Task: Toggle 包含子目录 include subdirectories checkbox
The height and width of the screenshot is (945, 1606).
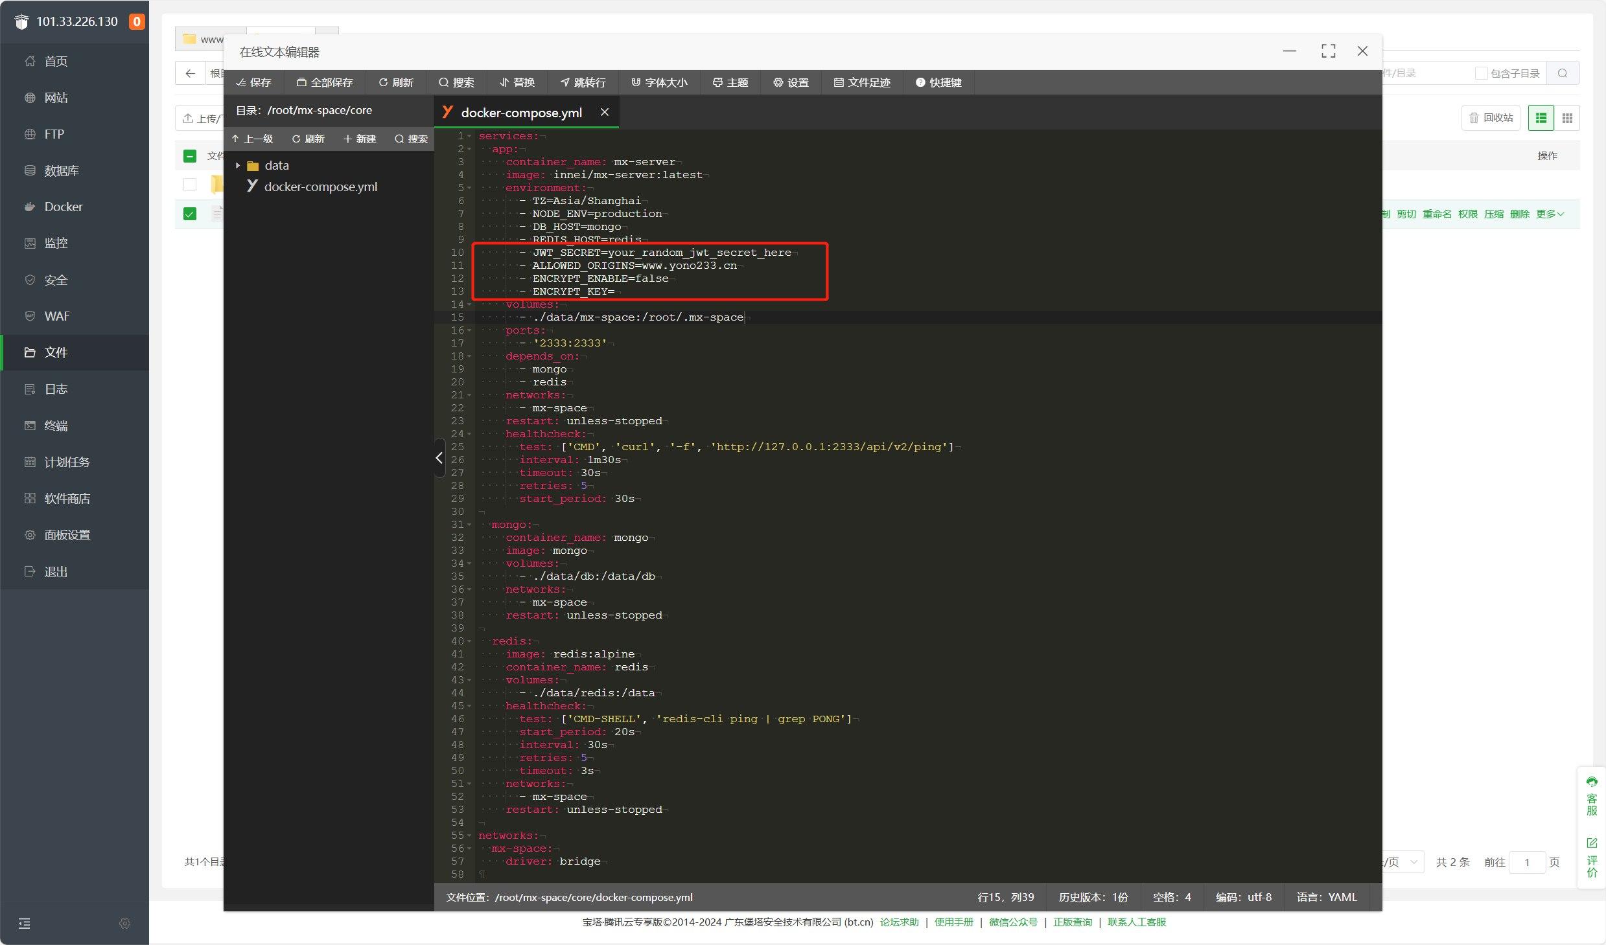Action: click(1480, 73)
